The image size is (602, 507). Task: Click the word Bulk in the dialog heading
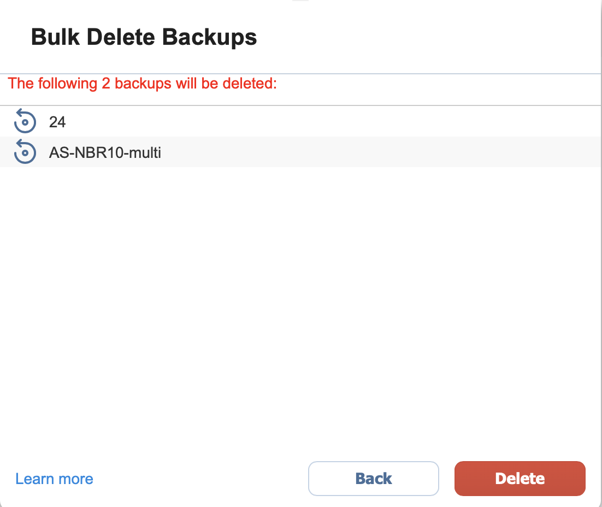point(55,37)
